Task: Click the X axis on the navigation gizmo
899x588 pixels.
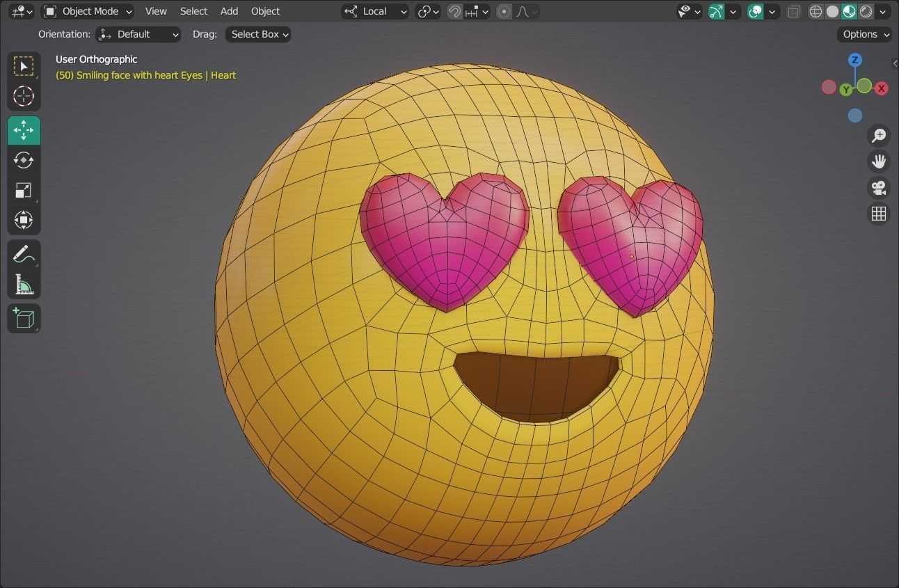Action: [x=881, y=88]
